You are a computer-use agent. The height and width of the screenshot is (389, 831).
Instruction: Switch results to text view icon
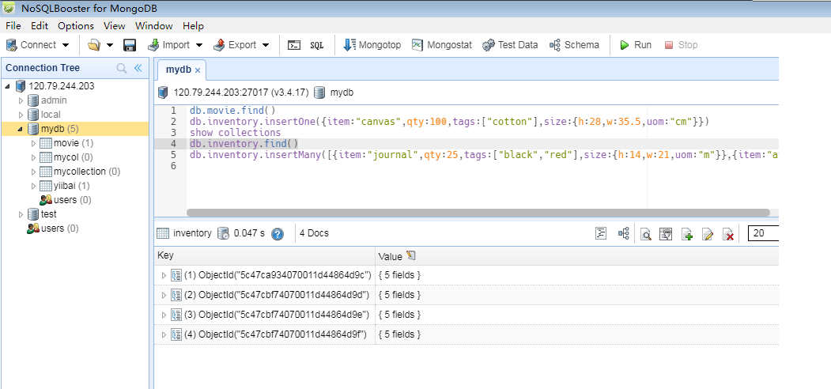tap(601, 234)
